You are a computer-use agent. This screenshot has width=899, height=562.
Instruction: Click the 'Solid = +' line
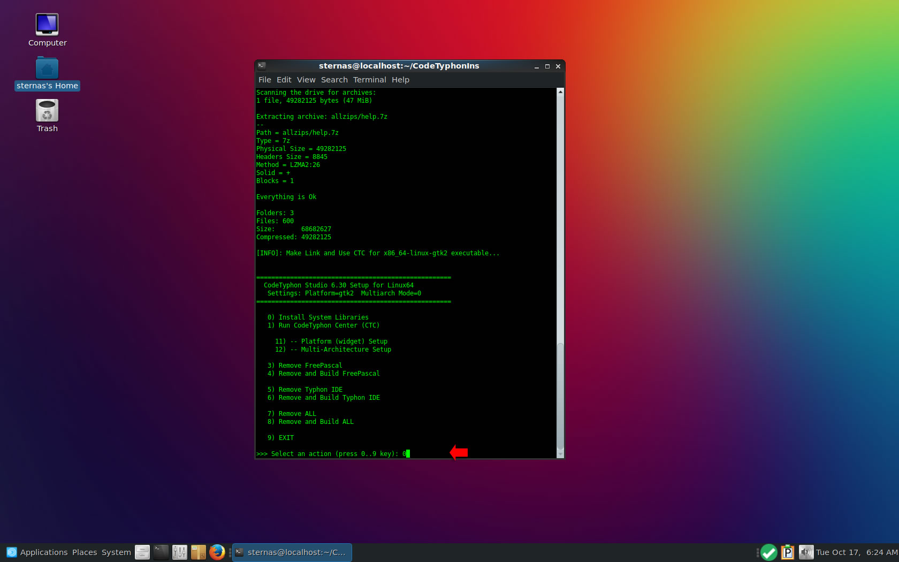click(x=273, y=173)
